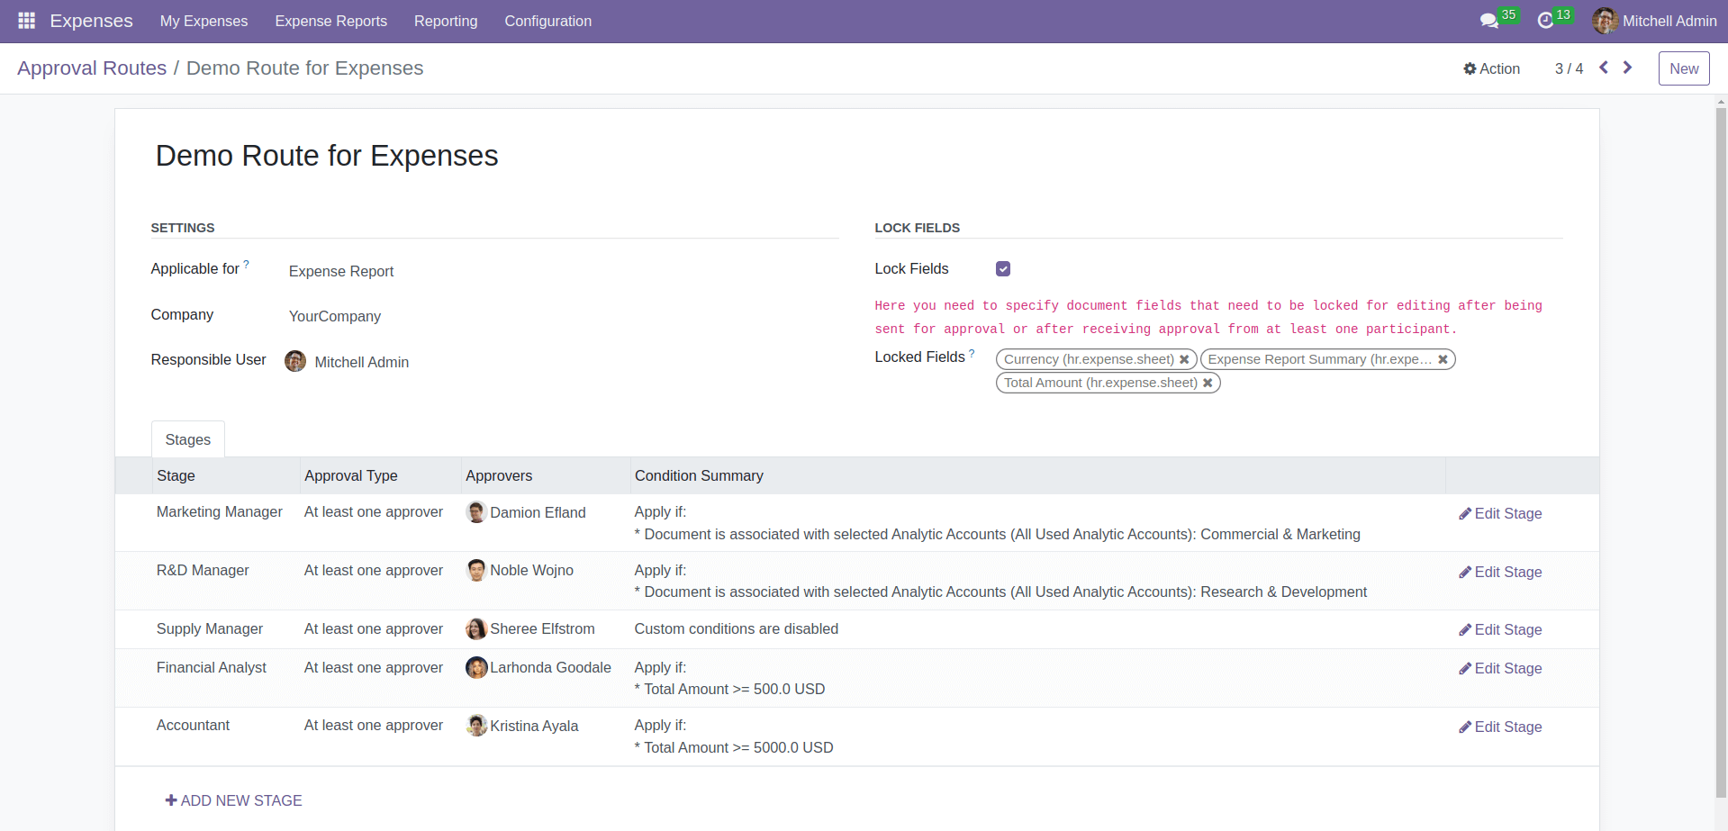
Task: Go to previous record with the left arrow
Action: [x=1603, y=67]
